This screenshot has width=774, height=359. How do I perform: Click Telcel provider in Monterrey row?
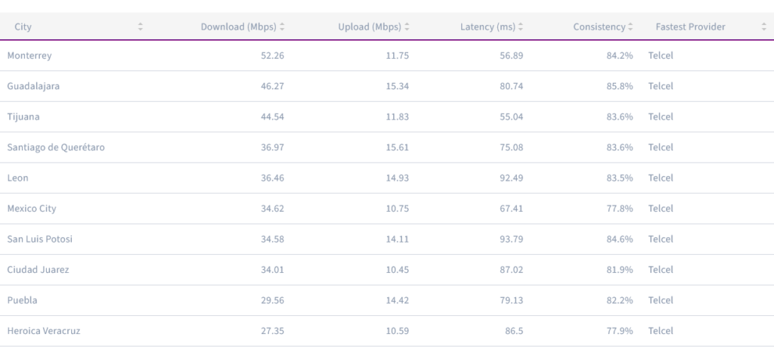pos(661,56)
